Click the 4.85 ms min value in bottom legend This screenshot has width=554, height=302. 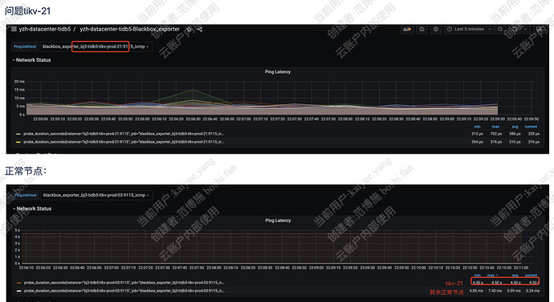pos(476,291)
